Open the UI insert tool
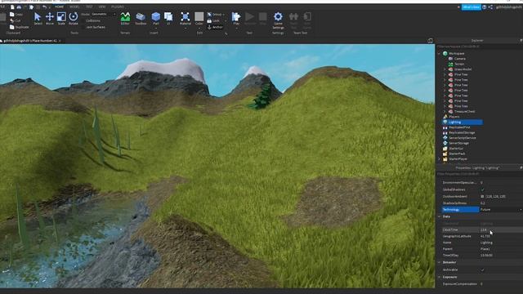The height and width of the screenshot is (294, 523). tap(168, 18)
